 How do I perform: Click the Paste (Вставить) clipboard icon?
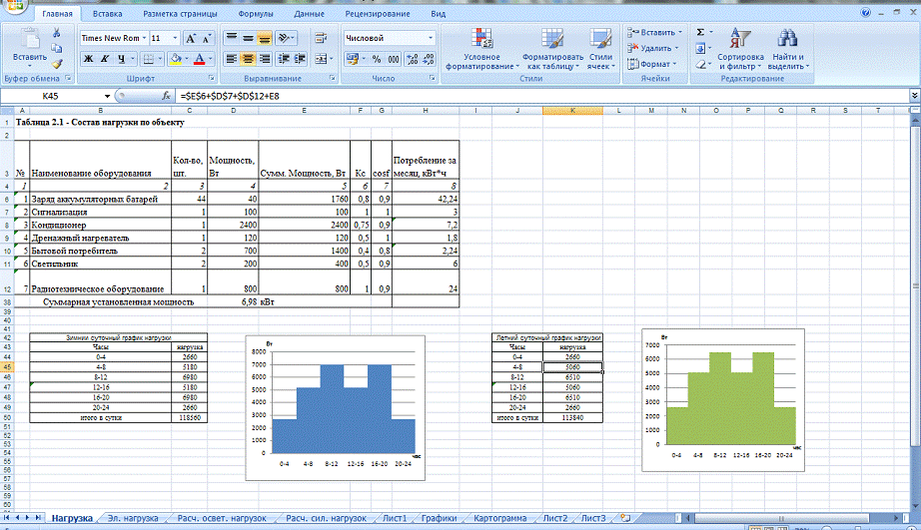click(29, 42)
